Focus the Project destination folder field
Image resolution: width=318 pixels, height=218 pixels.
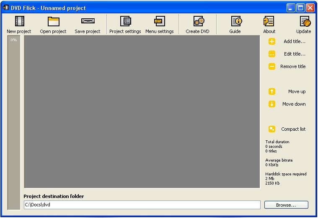142,205
